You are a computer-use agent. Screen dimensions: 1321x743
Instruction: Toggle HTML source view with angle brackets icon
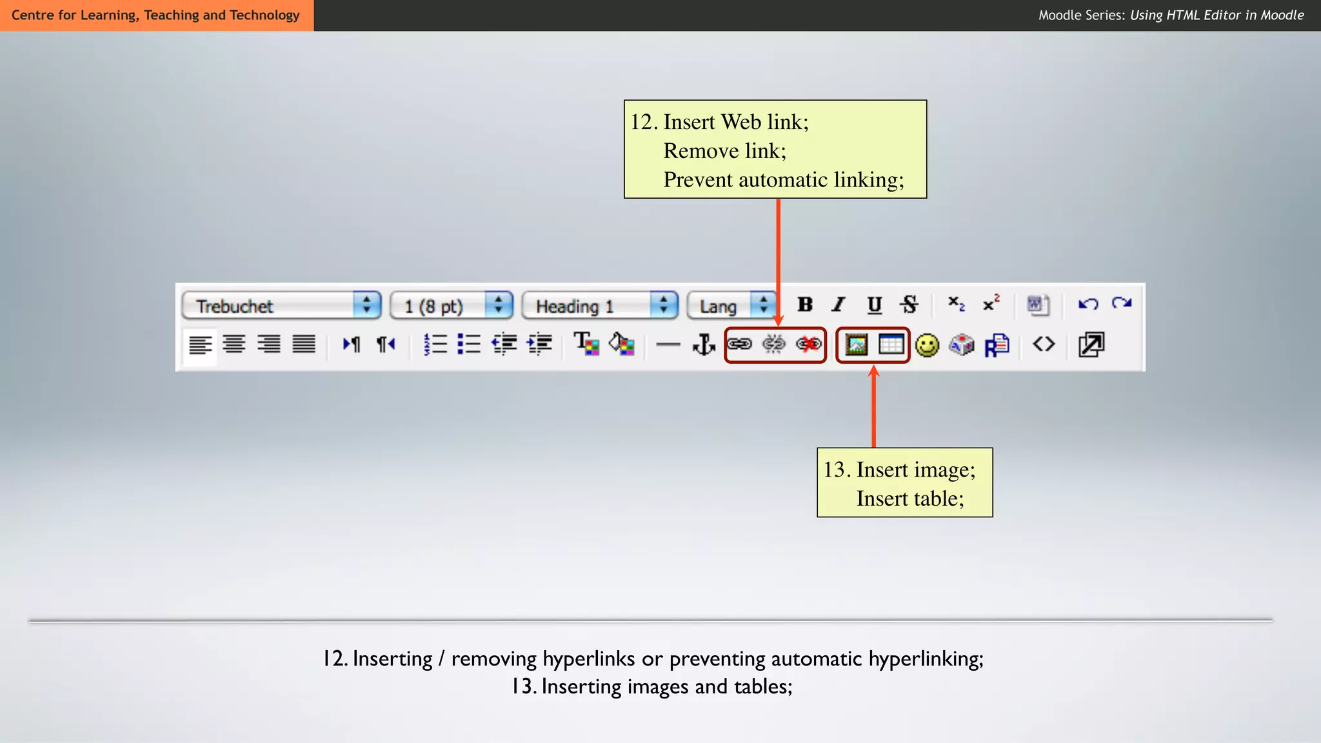1044,344
